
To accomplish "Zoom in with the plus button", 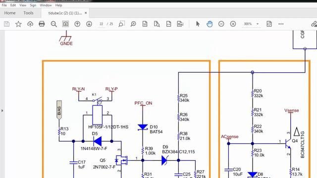I will click(233, 24).
